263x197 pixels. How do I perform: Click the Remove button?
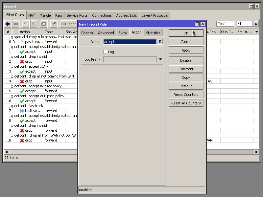click(186, 86)
